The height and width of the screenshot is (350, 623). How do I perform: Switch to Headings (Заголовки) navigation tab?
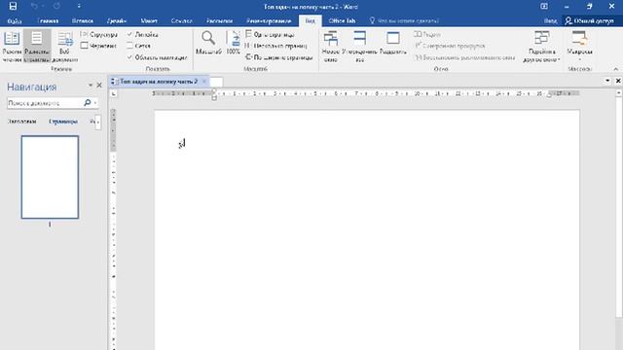tap(22, 122)
